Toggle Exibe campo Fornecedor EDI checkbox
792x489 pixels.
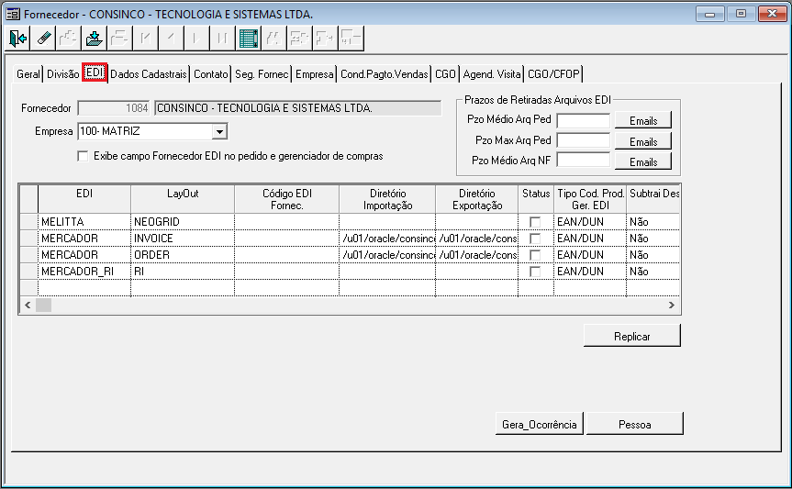coord(83,156)
